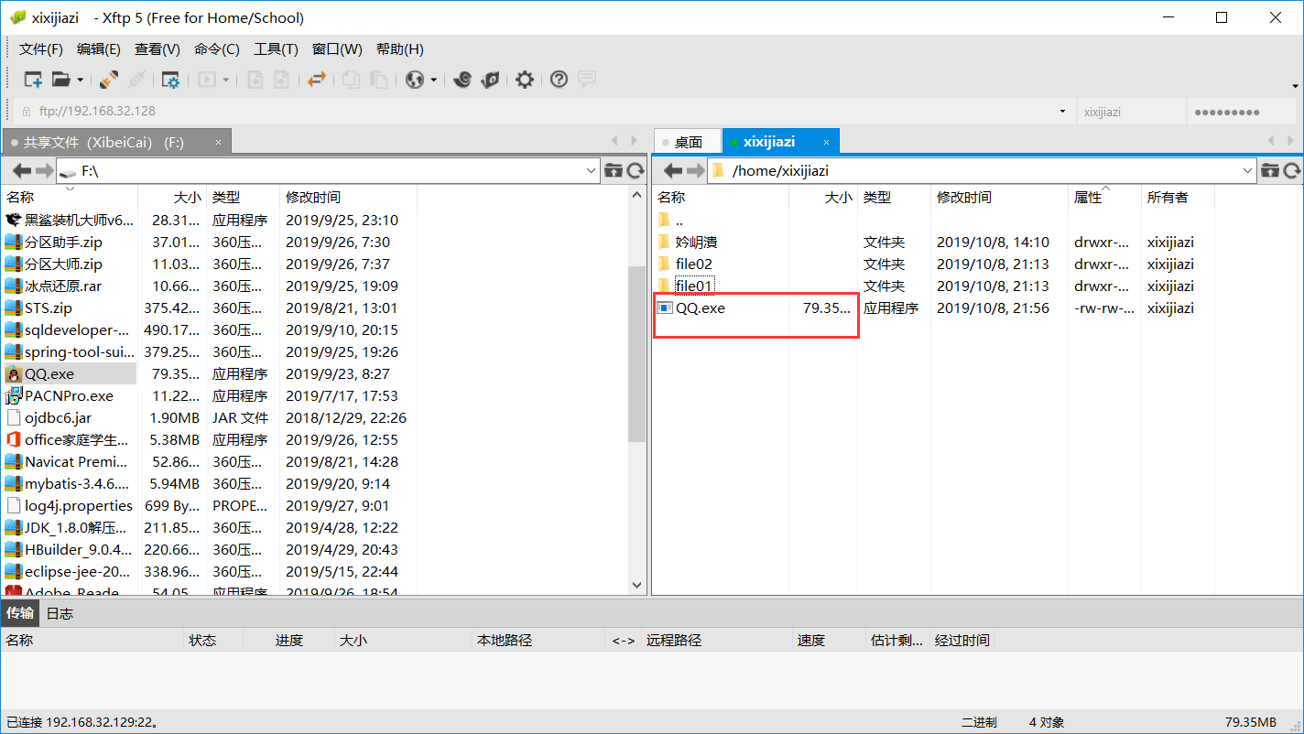1304x734 pixels.
Task: Click the orange transfer arrows icon
Action: (317, 80)
